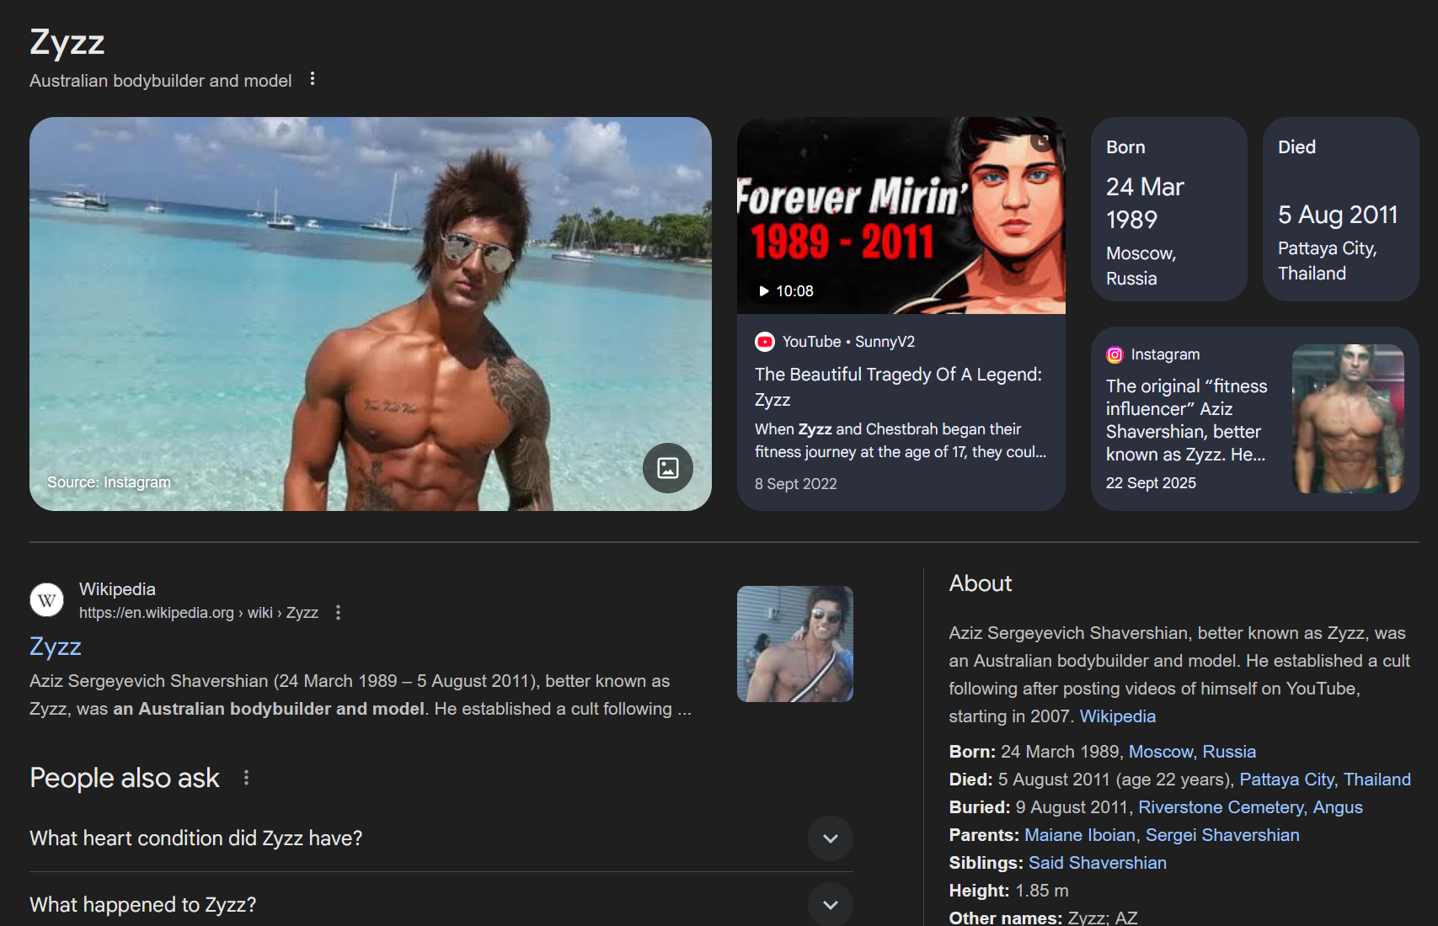Viewport: 1438px width, 926px height.
Task: Click the YouTube logo icon
Action: pyautogui.click(x=765, y=342)
